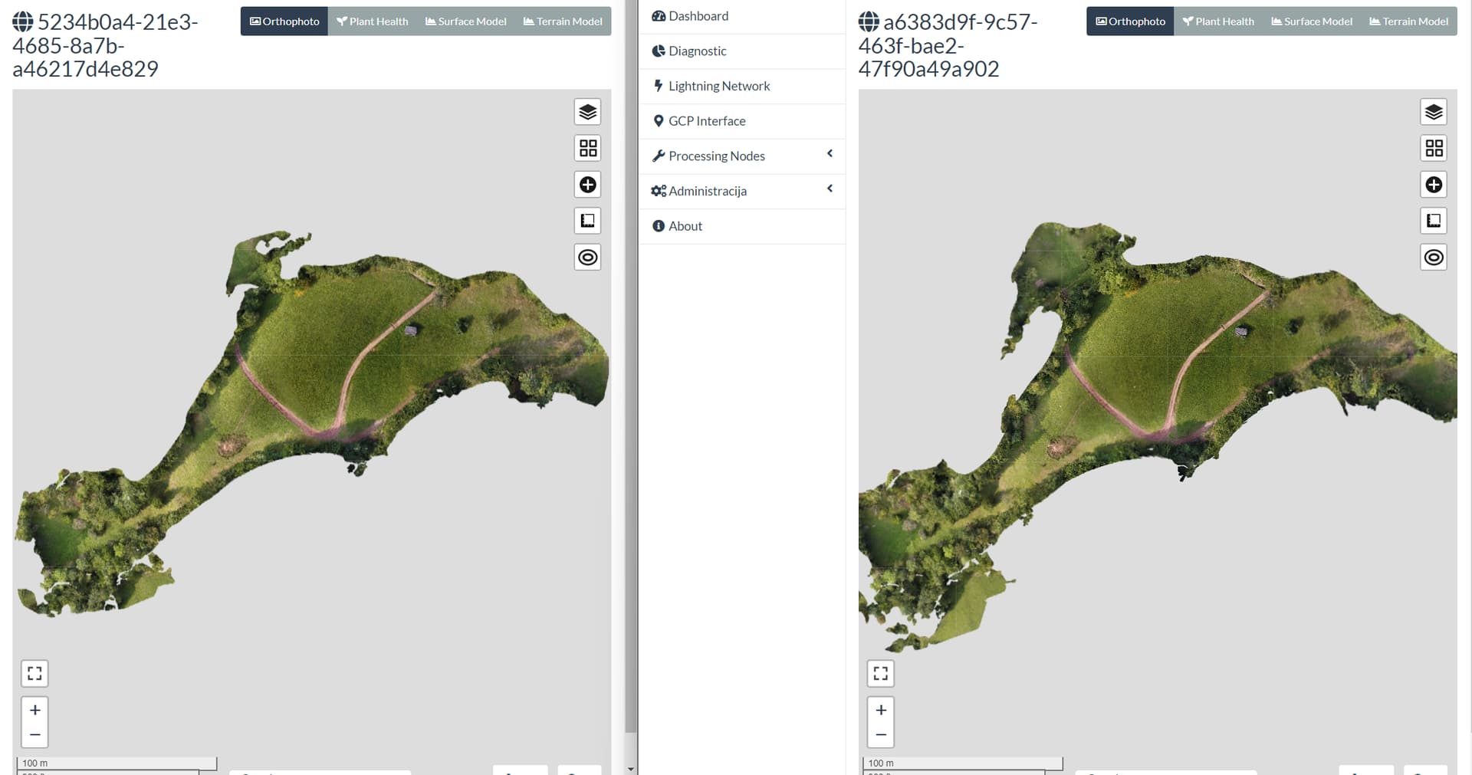Switch right map to Terrain Model

[x=1408, y=21]
